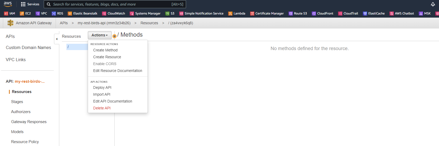Focus the AWS services search field
Viewport: 439px width, 146px height.
(x=115, y=4)
